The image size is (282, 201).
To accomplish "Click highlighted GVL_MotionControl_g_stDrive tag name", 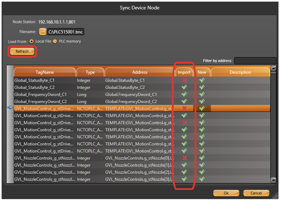I will [44, 109].
